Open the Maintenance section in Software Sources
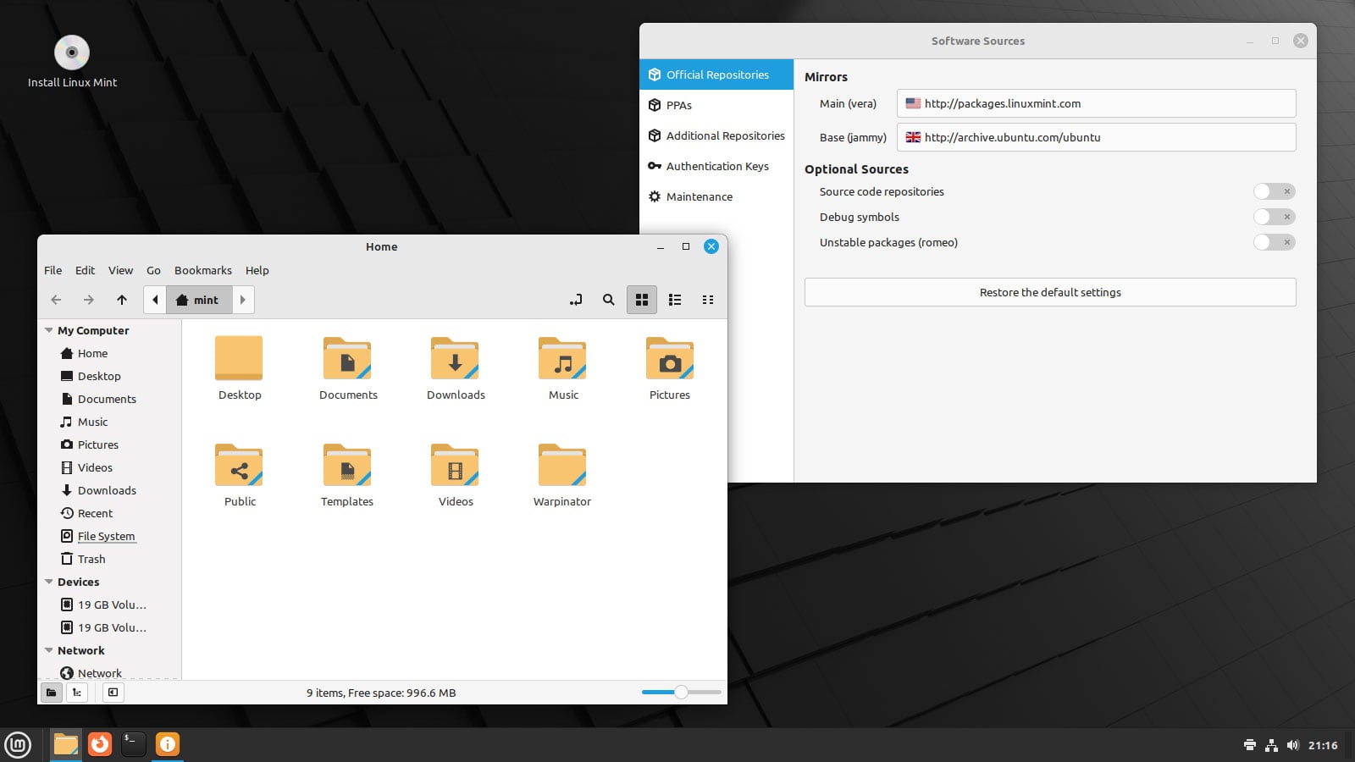 pyautogui.click(x=699, y=196)
